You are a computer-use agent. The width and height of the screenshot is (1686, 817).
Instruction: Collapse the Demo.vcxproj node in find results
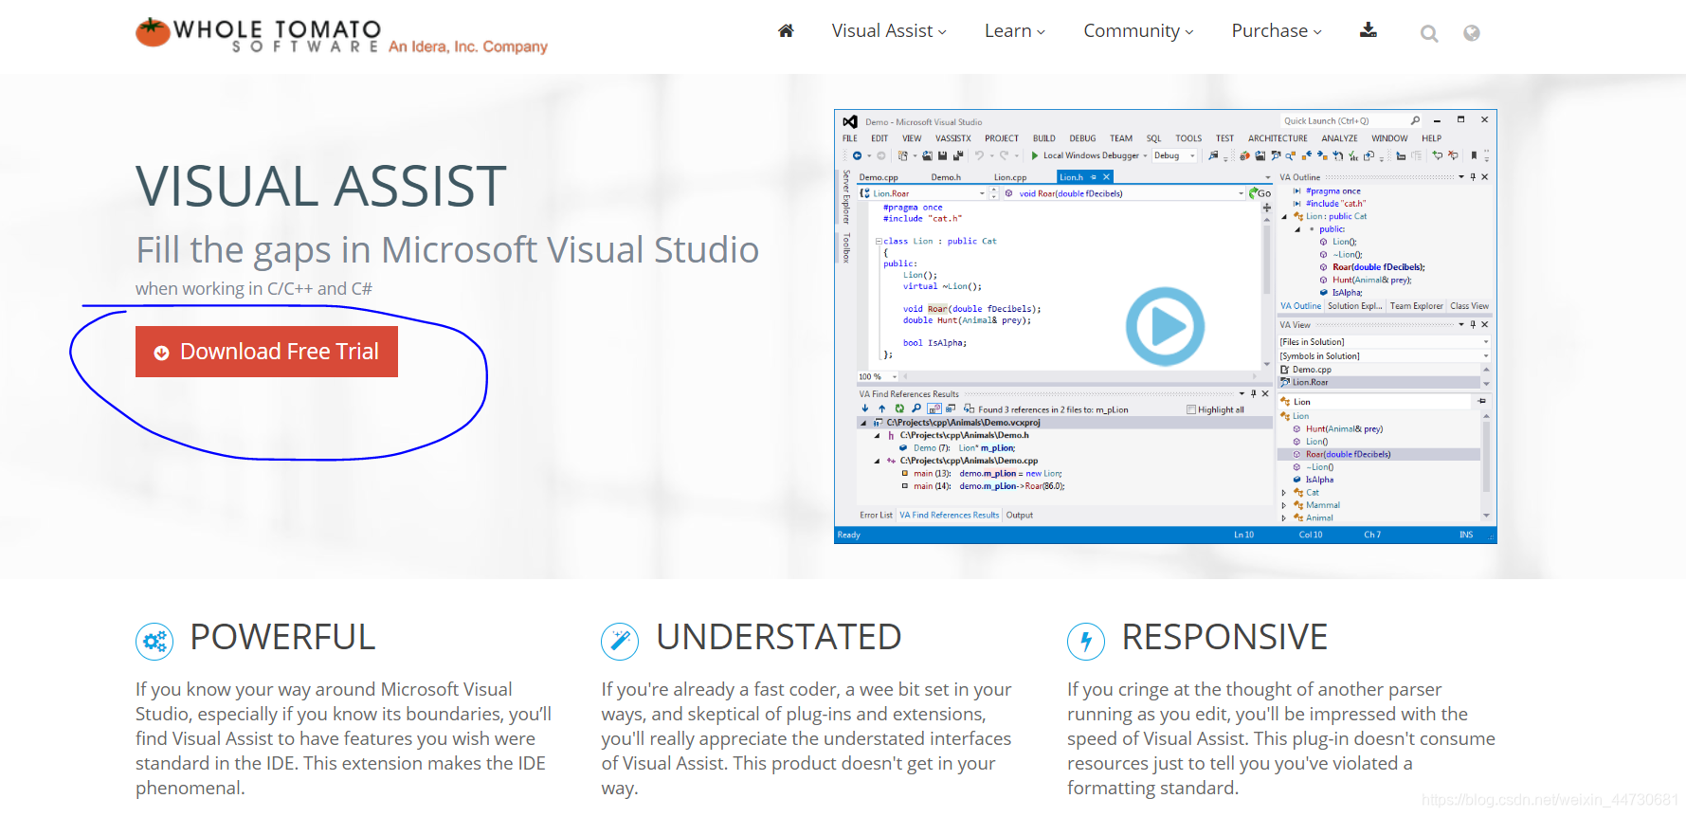[x=862, y=423]
